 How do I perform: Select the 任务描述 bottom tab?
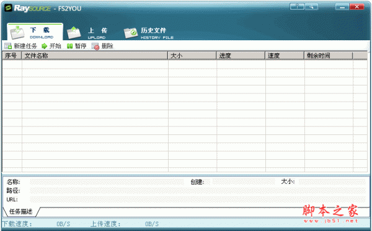point(21,212)
